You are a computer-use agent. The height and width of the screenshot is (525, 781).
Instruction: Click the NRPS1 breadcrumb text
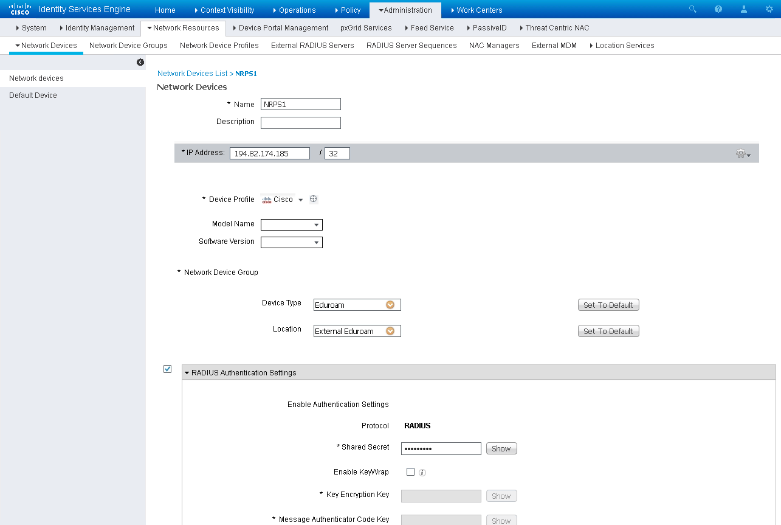(246, 74)
